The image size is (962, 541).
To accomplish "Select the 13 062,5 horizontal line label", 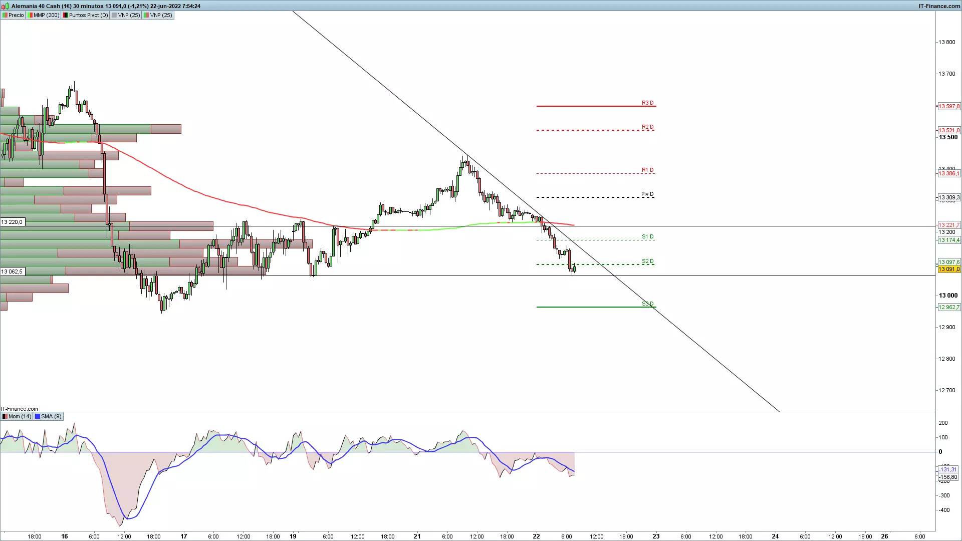I will [x=12, y=272].
